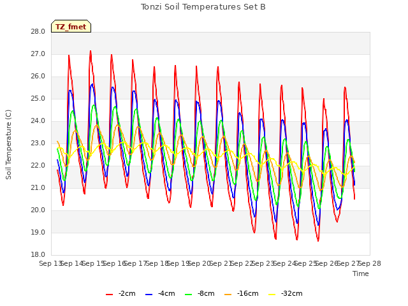Click the 24.0 y-axis tick label
The height and width of the screenshot is (306, 408).
[38, 120]
